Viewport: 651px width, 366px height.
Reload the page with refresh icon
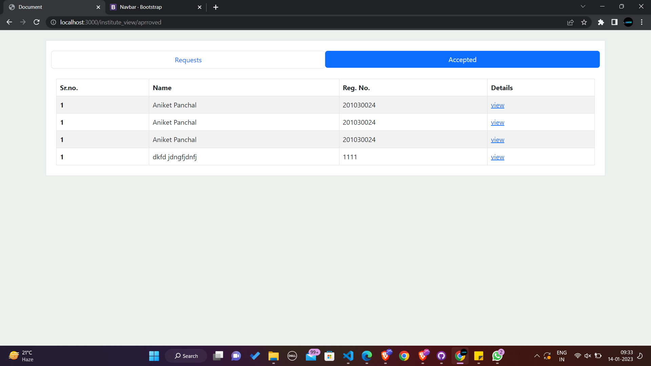[x=37, y=22]
